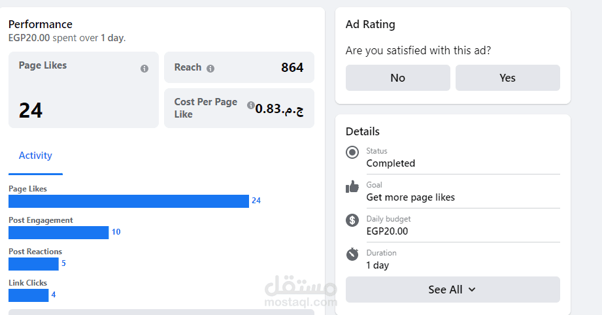
Task: Click the thumbs-up Goal icon
Action: coord(353,187)
